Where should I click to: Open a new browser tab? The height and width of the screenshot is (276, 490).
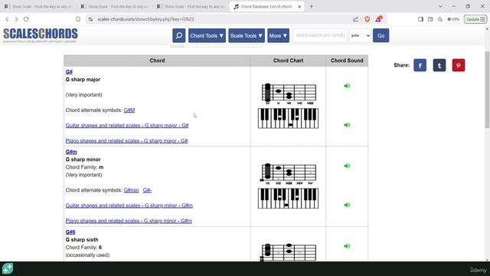pos(312,7)
